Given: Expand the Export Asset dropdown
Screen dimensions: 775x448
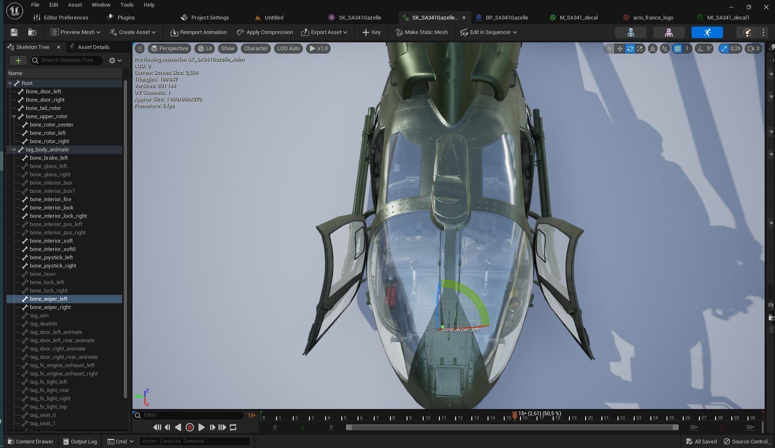Looking at the screenshot, I should point(324,32).
